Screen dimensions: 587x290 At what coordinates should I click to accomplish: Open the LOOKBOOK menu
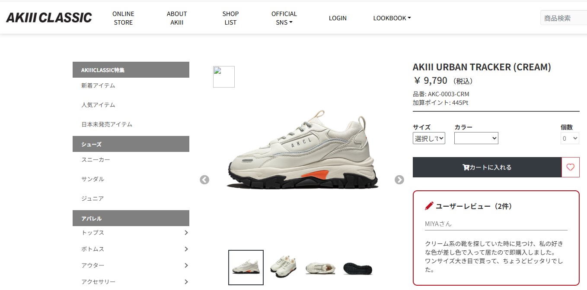click(392, 18)
